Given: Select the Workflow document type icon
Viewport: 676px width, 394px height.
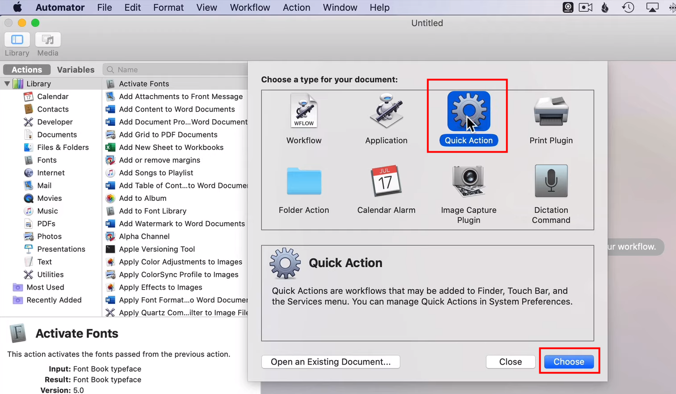Looking at the screenshot, I should tap(304, 111).
